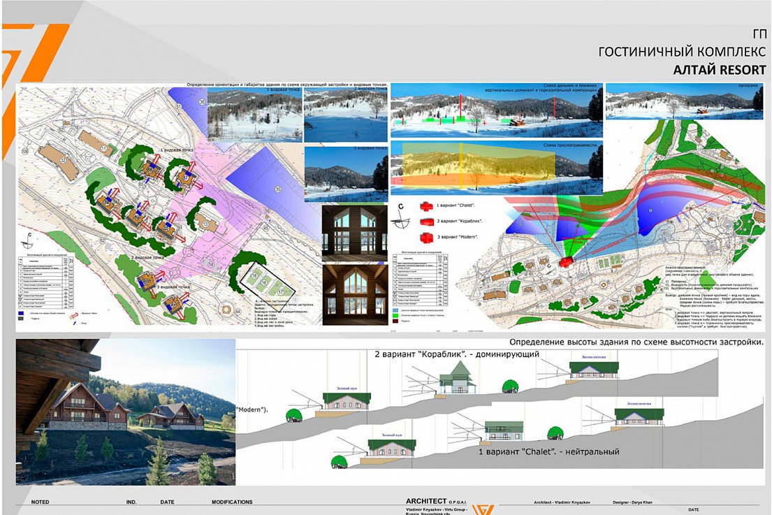Click the red building on the right visibility map

pyautogui.click(x=566, y=261)
